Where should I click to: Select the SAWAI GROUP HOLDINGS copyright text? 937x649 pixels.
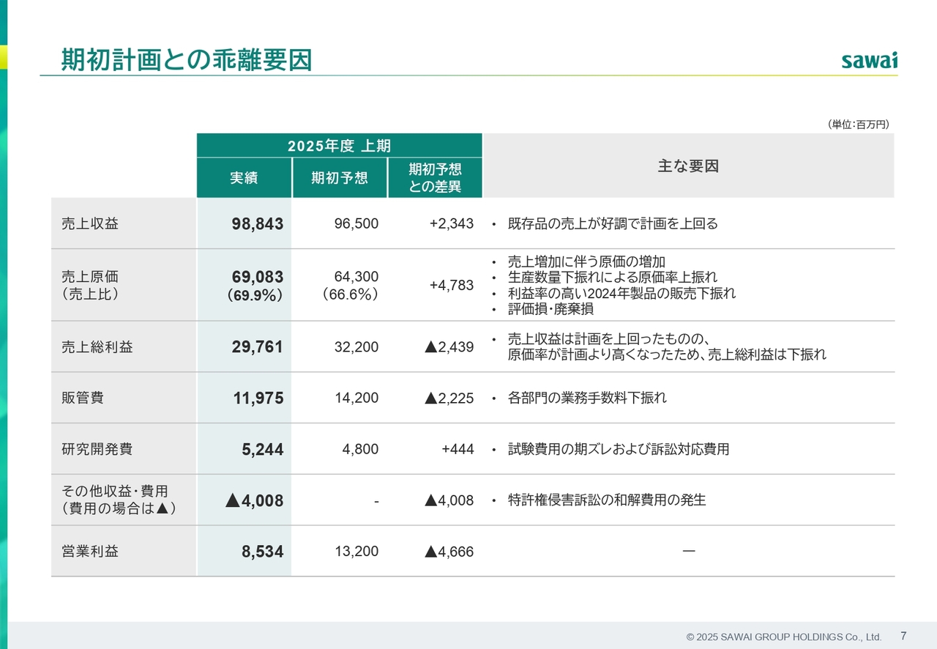click(783, 637)
